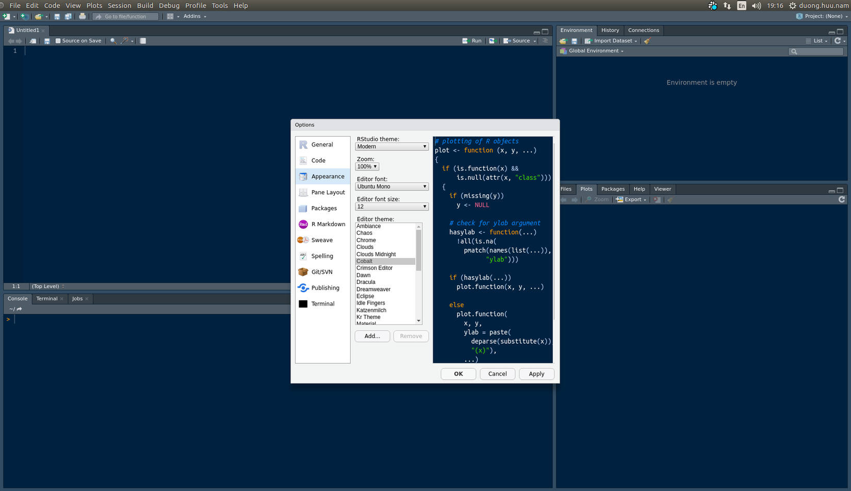Click the broom icon to clear environment
Screen dimensions: 851x491
[647, 41]
